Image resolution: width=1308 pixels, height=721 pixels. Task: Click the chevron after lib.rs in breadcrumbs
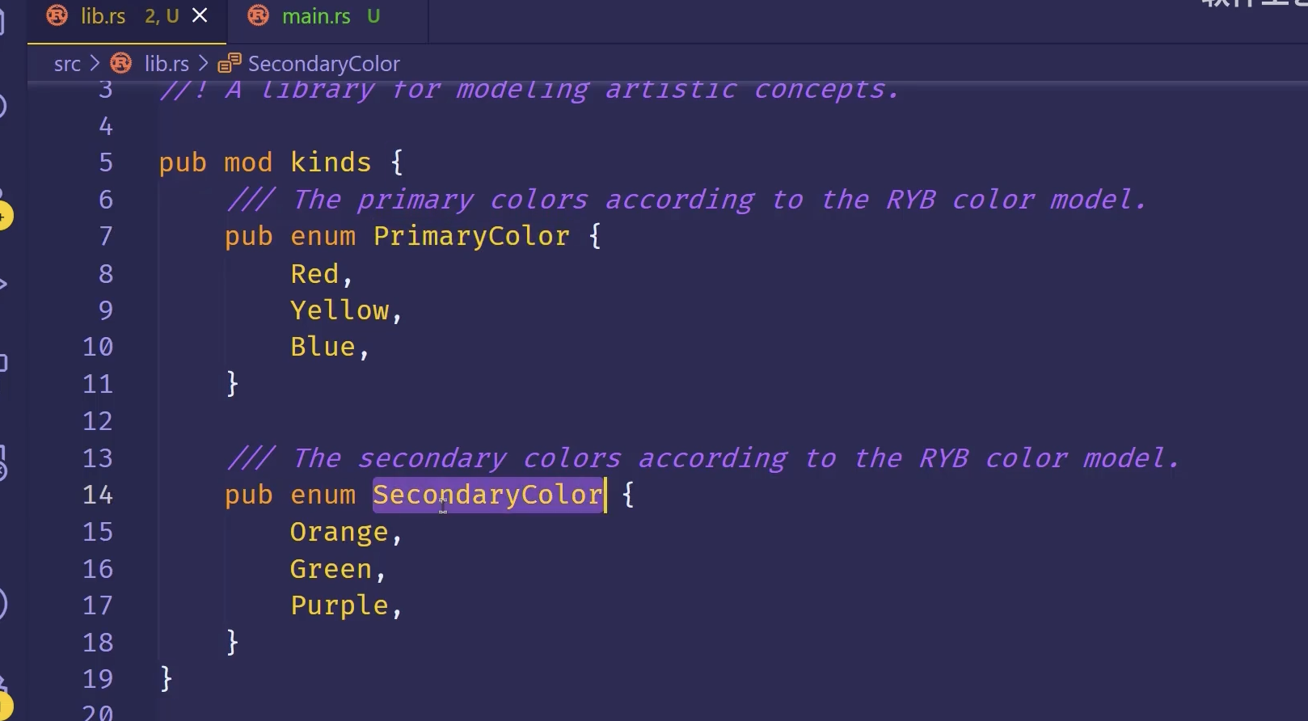[203, 63]
